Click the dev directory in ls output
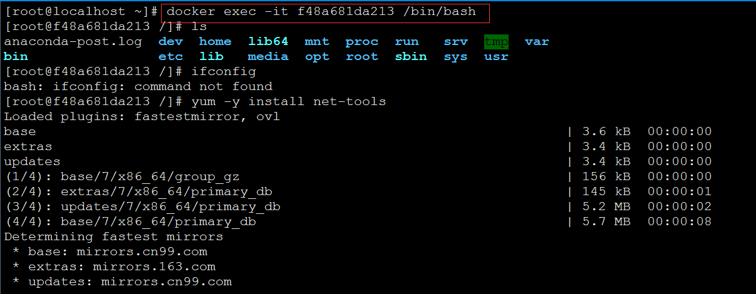This screenshot has width=756, height=294. point(170,42)
